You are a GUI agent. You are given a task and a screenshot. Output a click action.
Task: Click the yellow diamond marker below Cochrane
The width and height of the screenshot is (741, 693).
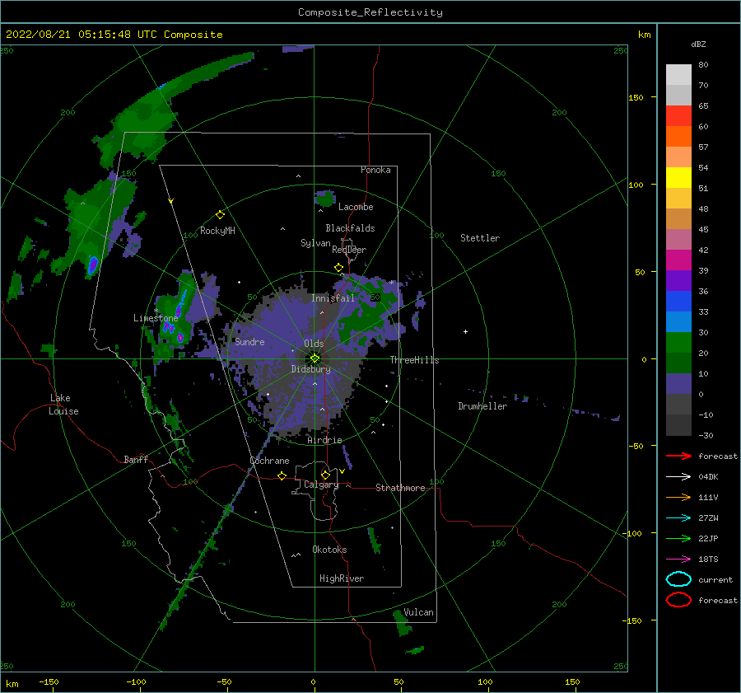pyautogui.click(x=282, y=476)
